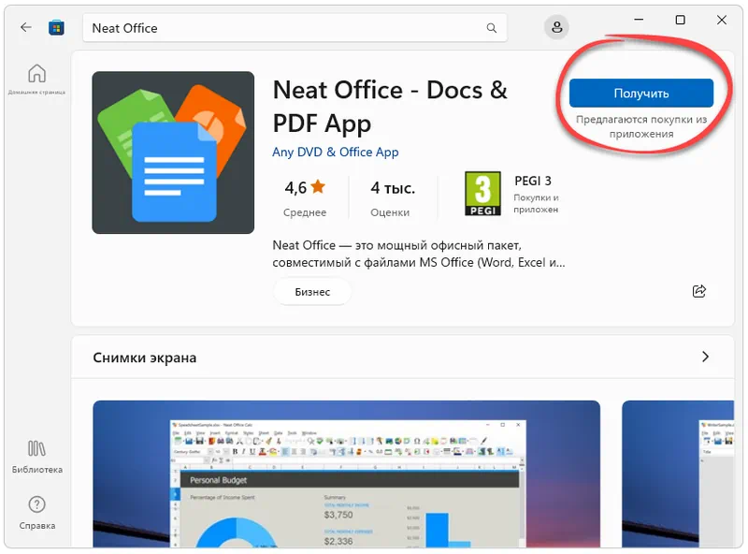Click the search magnifier icon
The width and height of the screenshot is (748, 554).
coord(492,28)
